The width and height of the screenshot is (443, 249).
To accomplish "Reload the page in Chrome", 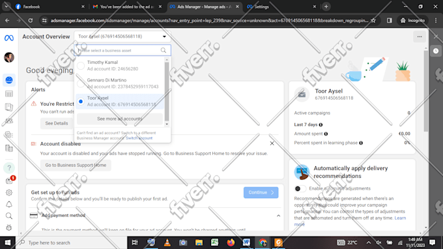I will pyautogui.click(x=31, y=20).
